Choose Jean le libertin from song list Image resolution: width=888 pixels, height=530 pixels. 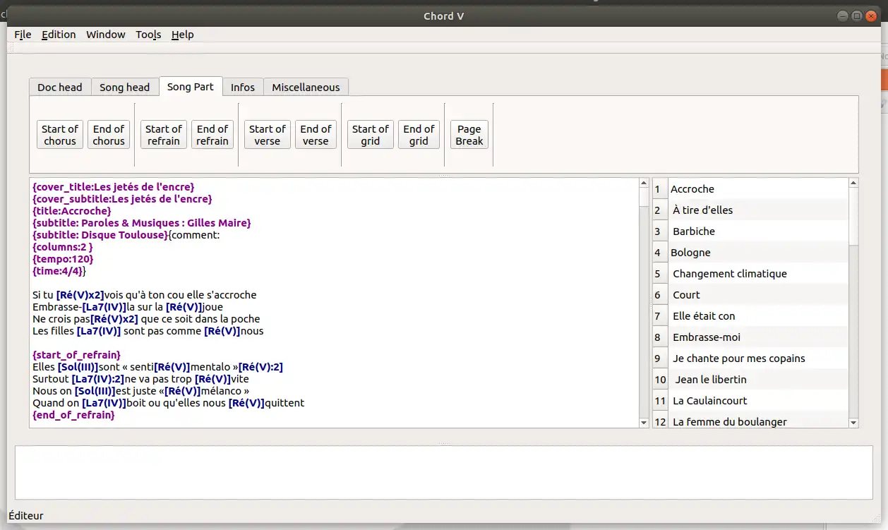710,380
